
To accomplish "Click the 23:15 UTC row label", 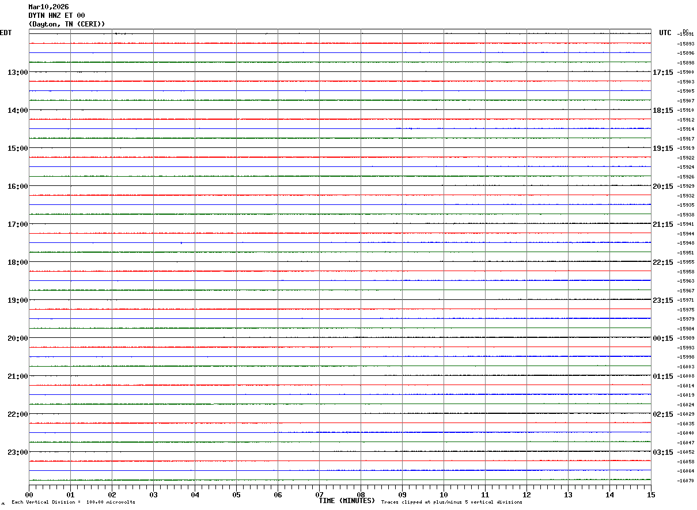I will [663, 300].
